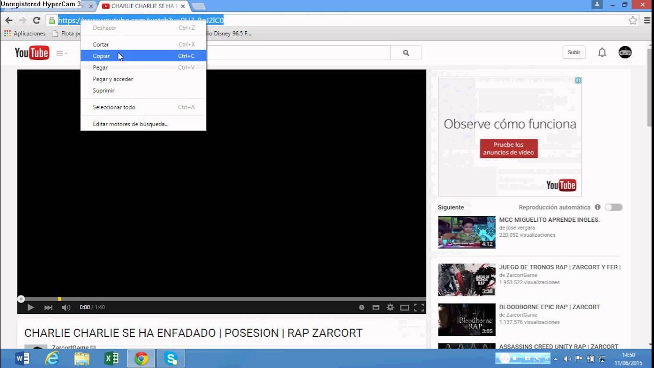Open Skype from taskbar

(x=171, y=359)
